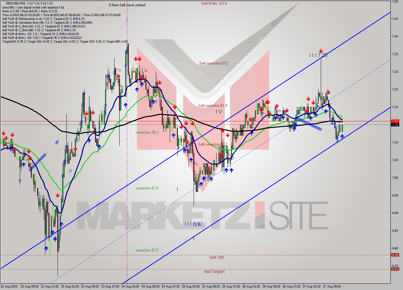Viewport: 403px width, 290px height.
Task: Click '23 Aug 09:30' on the time axis
Action: pyautogui.click(x=90, y=287)
